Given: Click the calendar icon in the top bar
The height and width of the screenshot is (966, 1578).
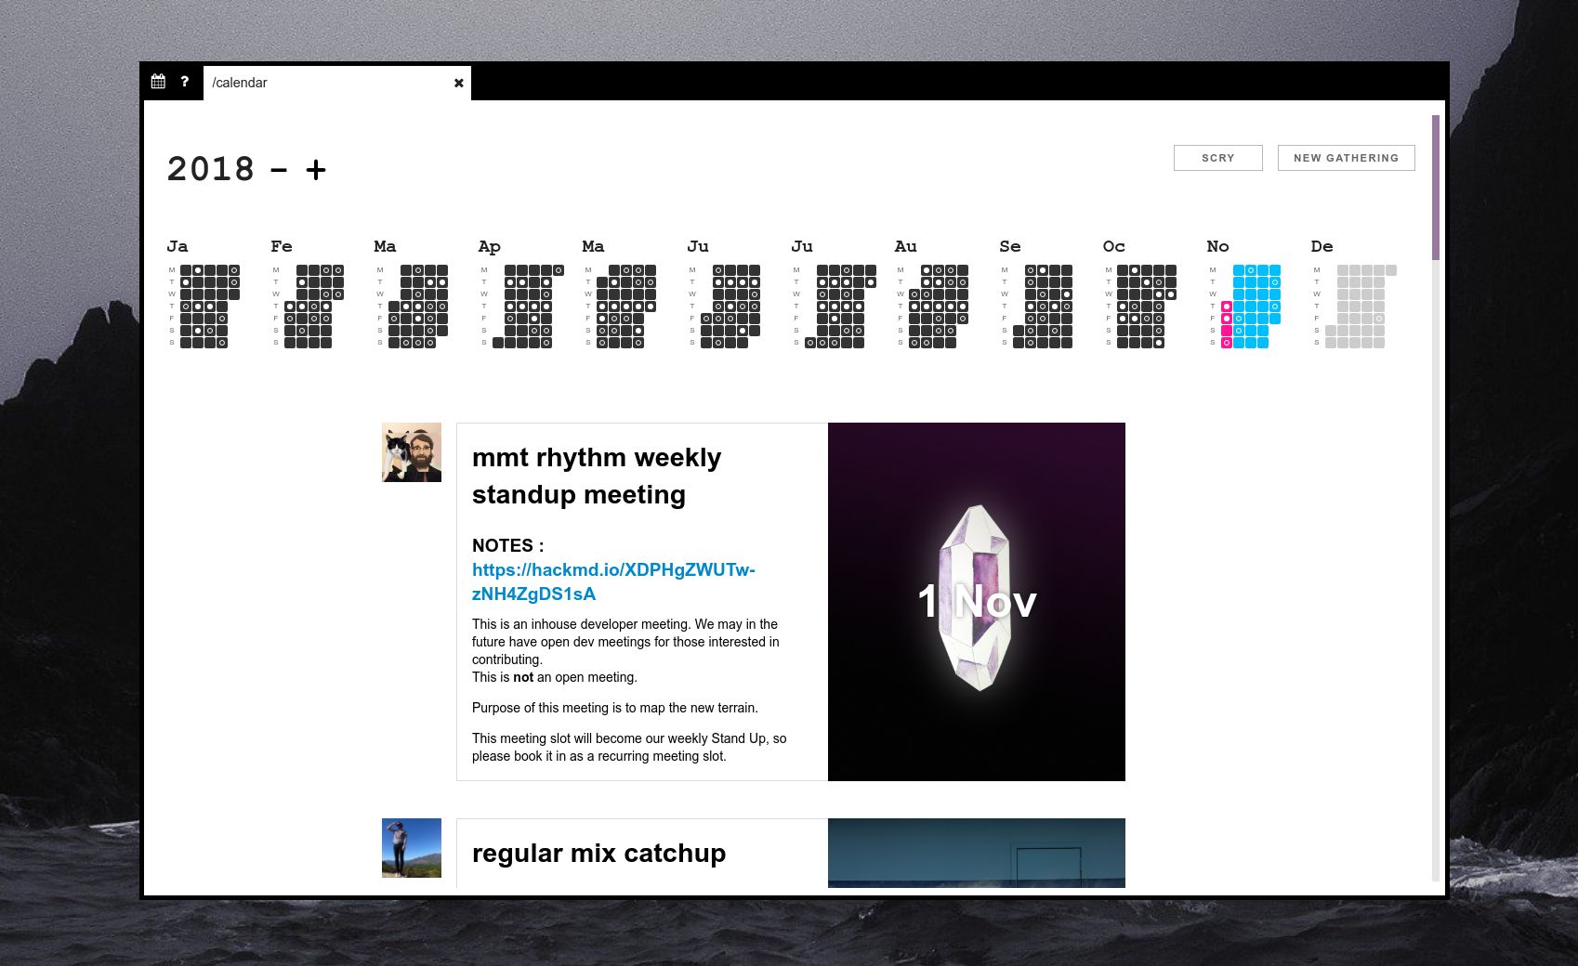Looking at the screenshot, I should point(158,82).
